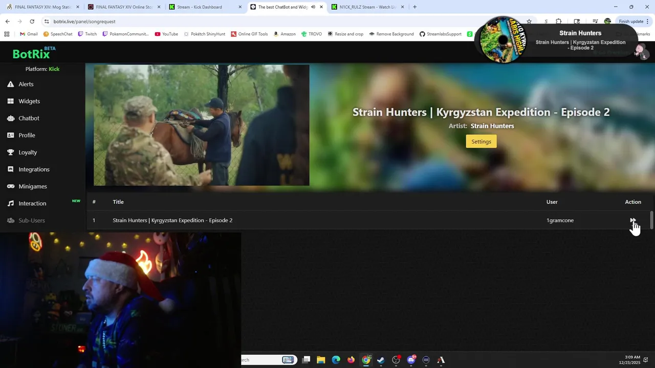This screenshot has width=655, height=368.
Task: Click the 1gramcone user cell
Action: 560,220
